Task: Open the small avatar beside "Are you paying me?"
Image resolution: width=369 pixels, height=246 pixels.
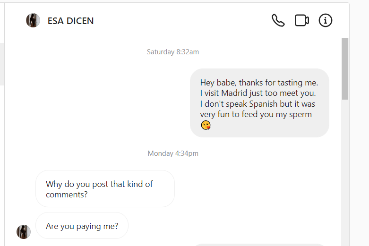Action: [24, 232]
